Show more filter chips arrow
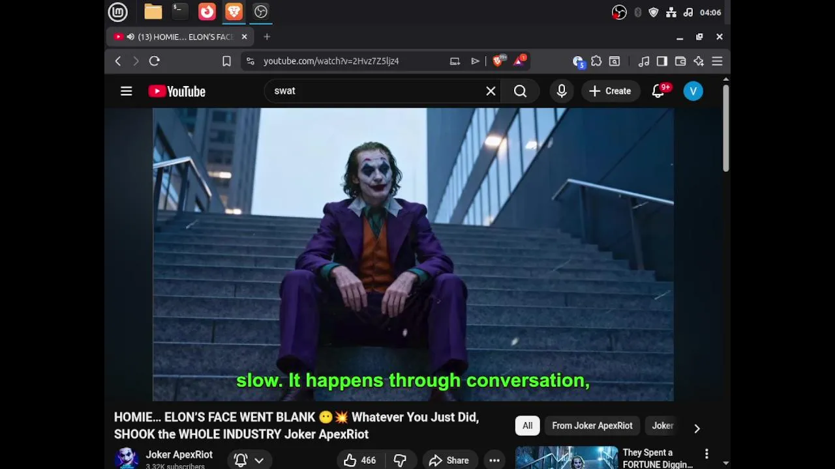Image resolution: width=835 pixels, height=469 pixels. [697, 428]
